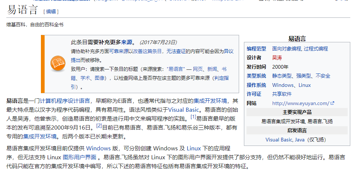354x173 pixels.
Task: Open the 静态类型 link
Action: (x=282, y=76)
